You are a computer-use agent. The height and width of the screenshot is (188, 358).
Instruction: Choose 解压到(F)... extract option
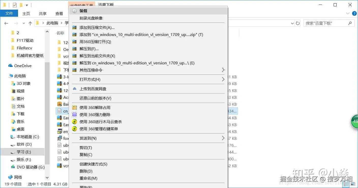[148, 49]
